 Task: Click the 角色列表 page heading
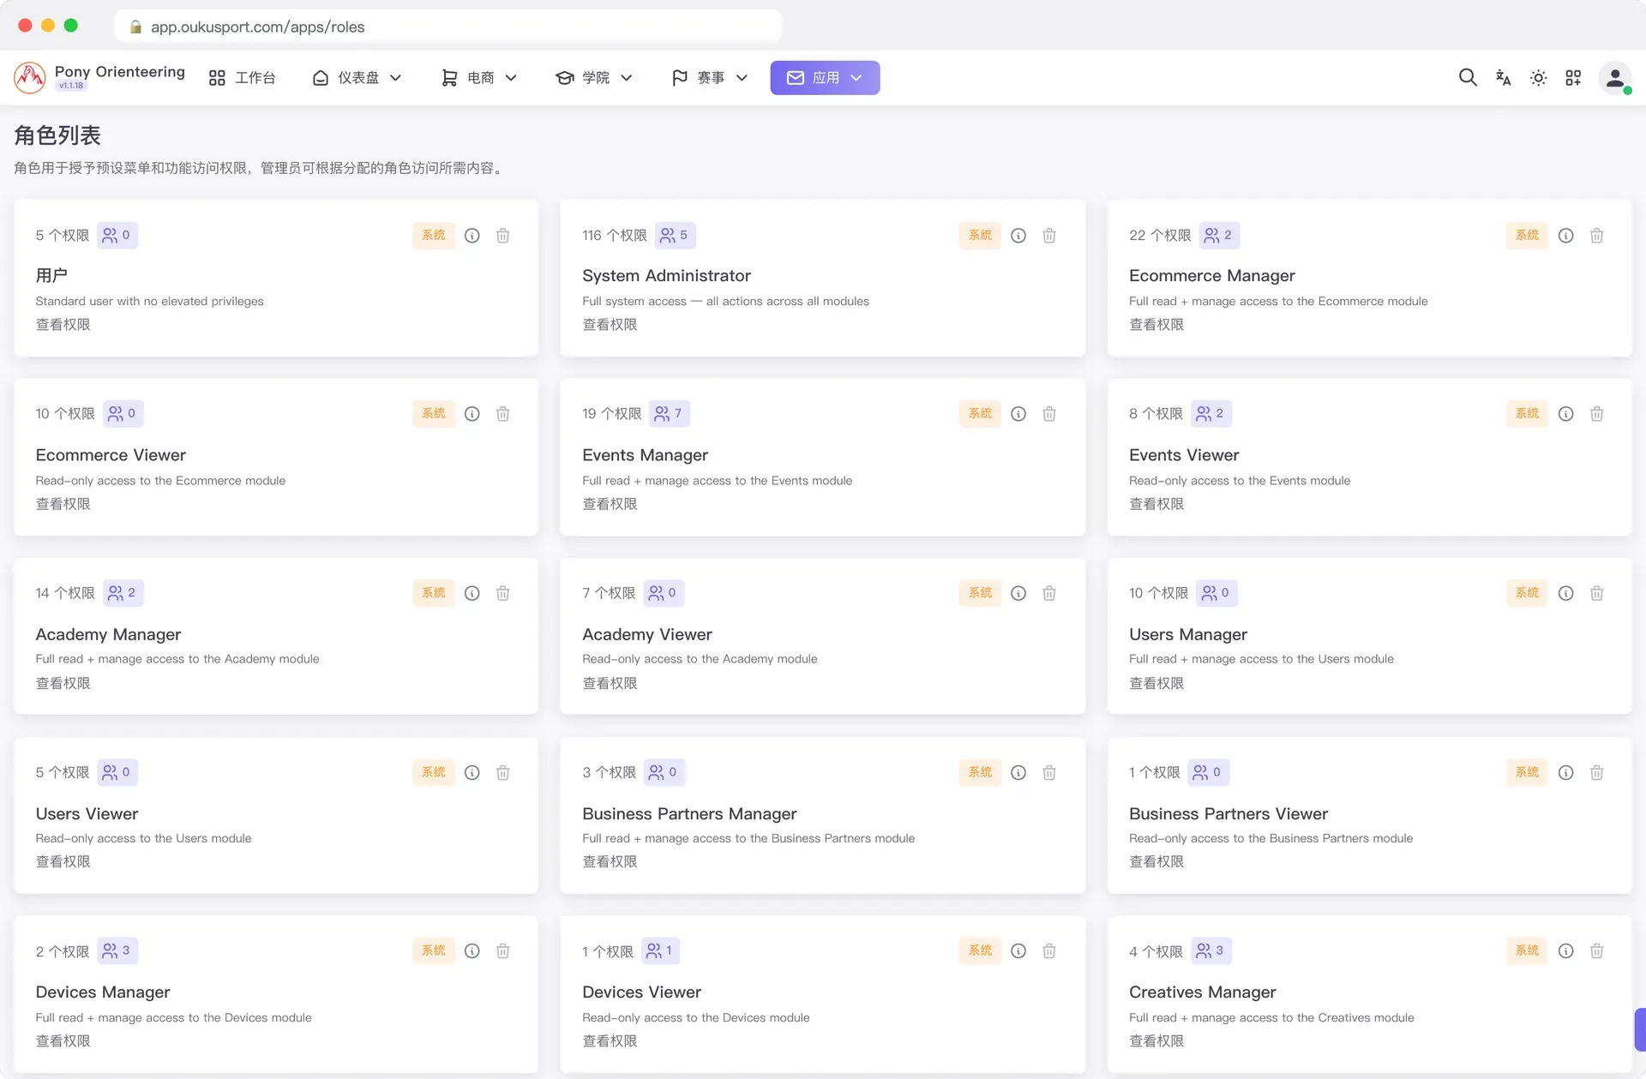57,135
